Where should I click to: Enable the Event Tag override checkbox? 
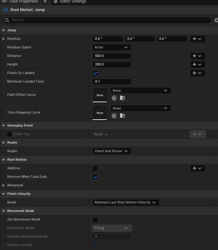pyautogui.click(x=9, y=134)
